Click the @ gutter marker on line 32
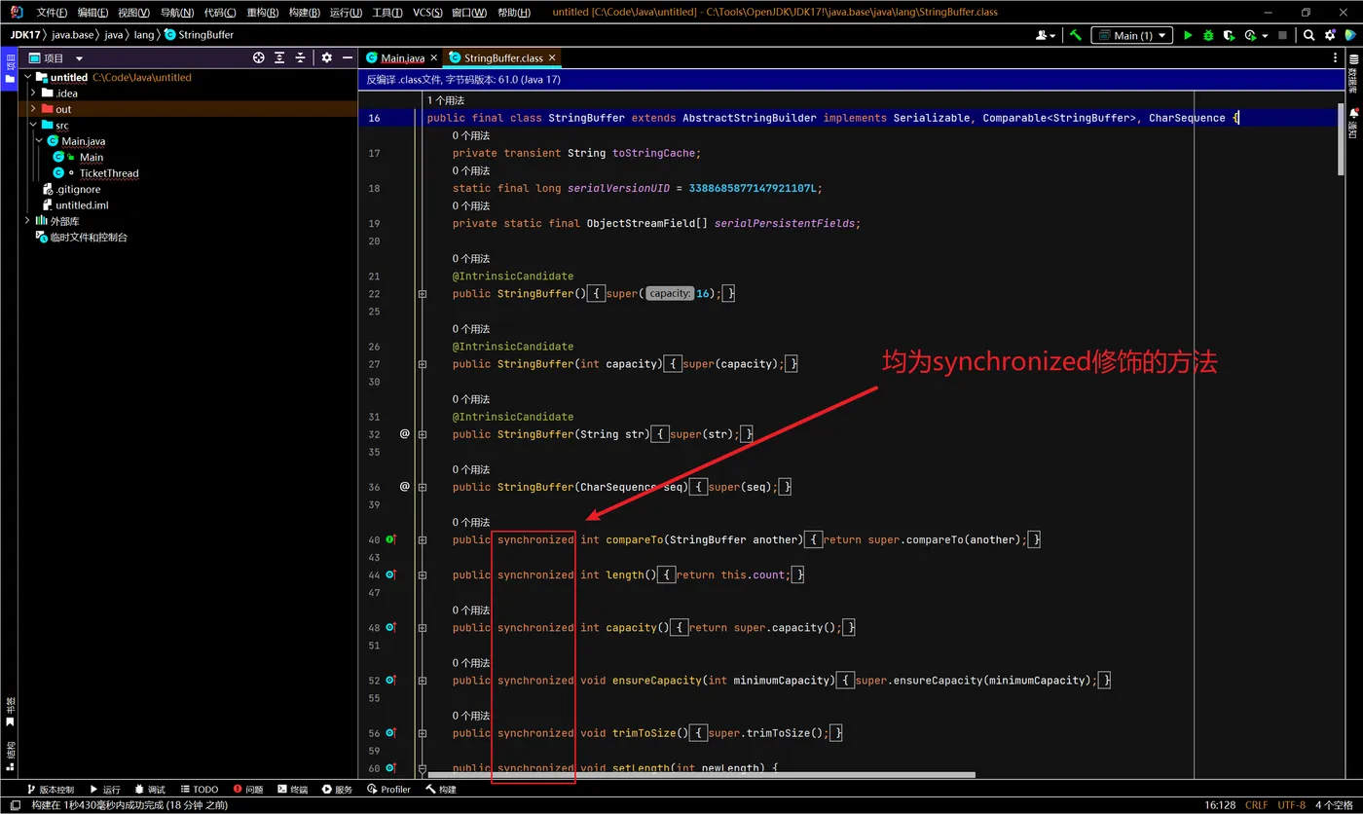The height and width of the screenshot is (814, 1363). click(405, 434)
